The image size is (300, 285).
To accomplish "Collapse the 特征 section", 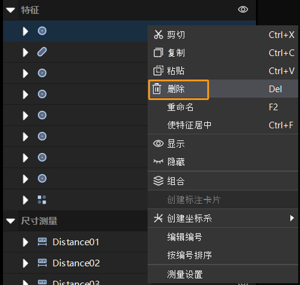I will 11,10.
